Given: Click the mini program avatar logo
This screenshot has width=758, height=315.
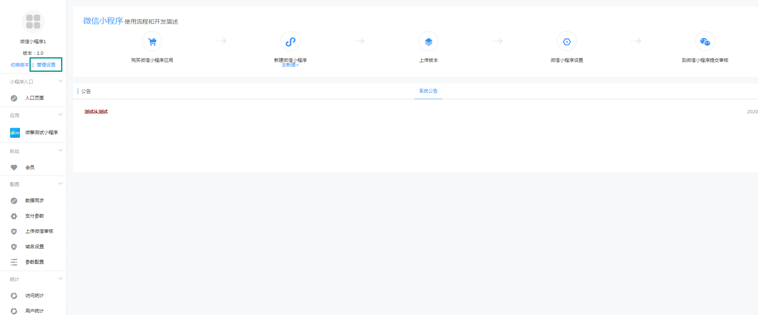Looking at the screenshot, I should pyautogui.click(x=33, y=21).
